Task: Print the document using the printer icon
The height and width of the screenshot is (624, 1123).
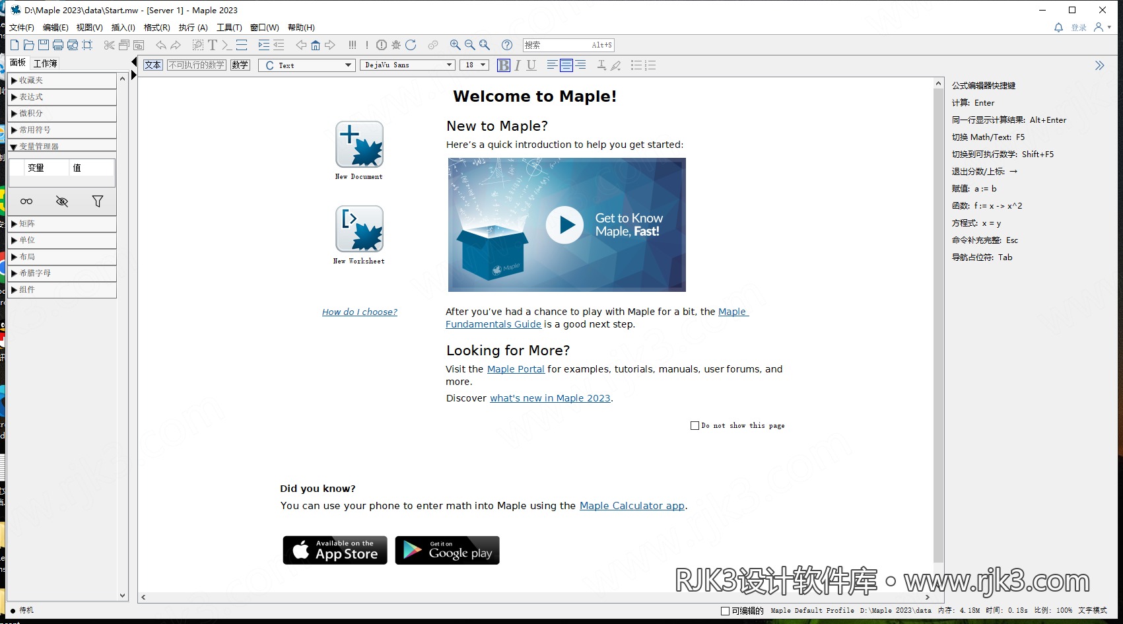Action: (x=57, y=45)
